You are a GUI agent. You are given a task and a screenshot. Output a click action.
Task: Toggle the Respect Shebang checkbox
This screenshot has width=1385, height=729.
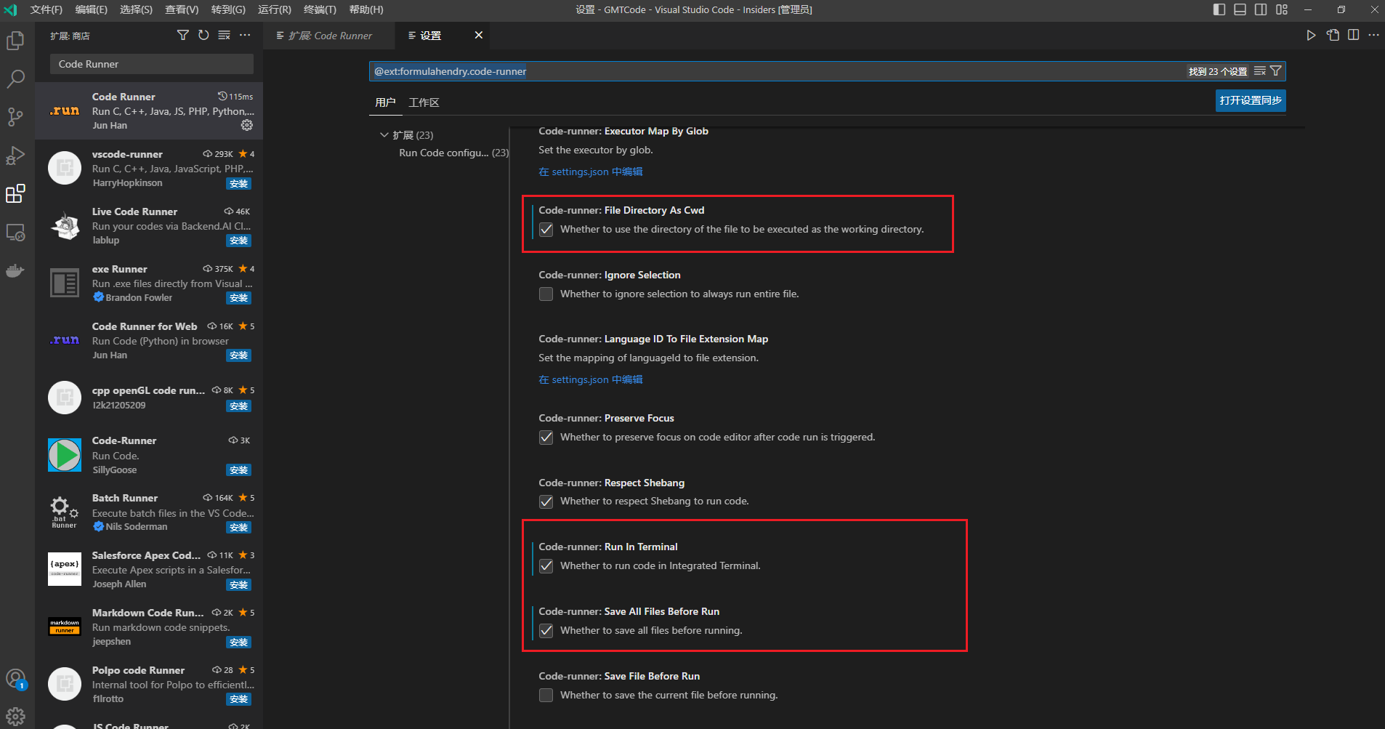tap(546, 502)
